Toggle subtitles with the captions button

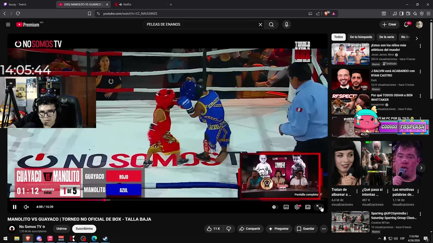click(x=286, y=207)
